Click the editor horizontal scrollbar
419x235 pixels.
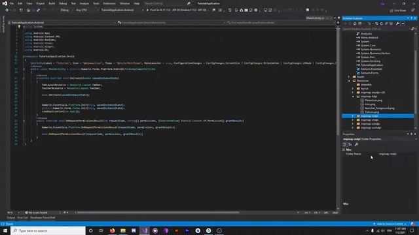158,213
